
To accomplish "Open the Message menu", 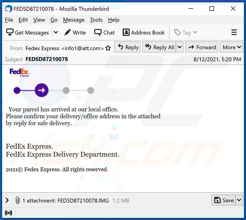I will [x=74, y=20].
